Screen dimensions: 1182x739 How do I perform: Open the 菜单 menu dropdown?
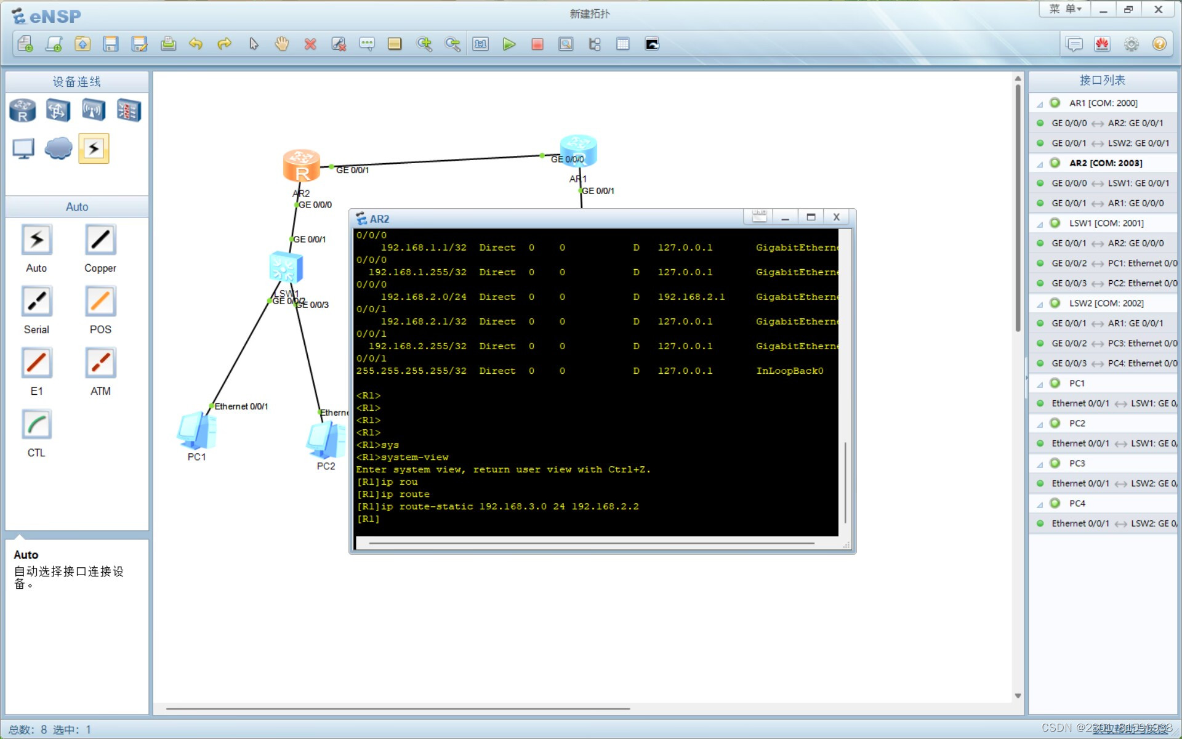click(1066, 9)
